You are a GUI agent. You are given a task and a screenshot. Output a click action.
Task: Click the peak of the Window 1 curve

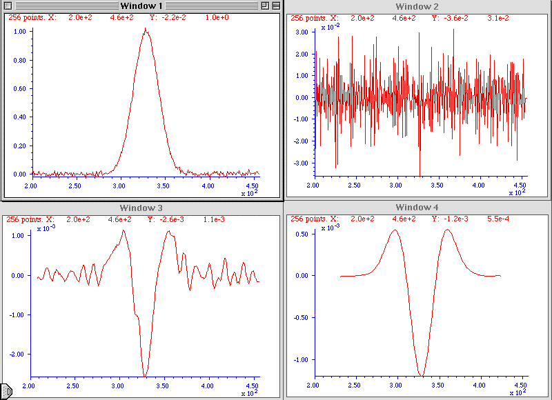pos(145,30)
